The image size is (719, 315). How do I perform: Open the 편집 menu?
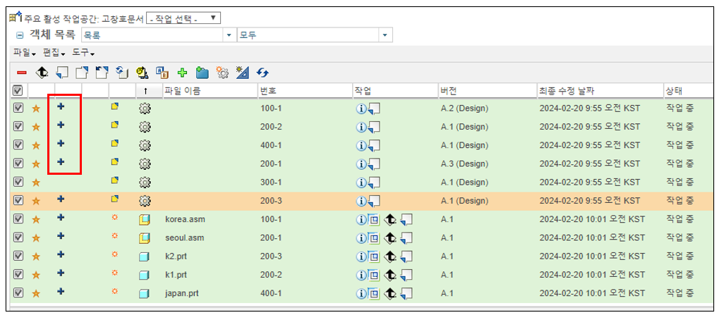coord(54,54)
